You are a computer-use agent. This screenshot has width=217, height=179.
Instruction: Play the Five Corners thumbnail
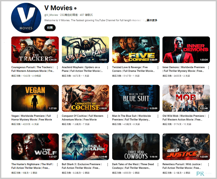tap(136, 50)
